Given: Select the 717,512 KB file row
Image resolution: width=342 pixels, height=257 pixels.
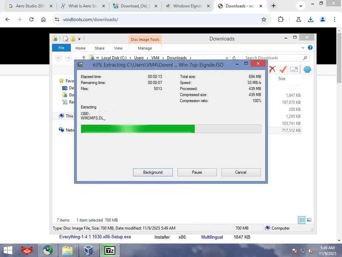Looking at the screenshot, I should click(x=285, y=130).
